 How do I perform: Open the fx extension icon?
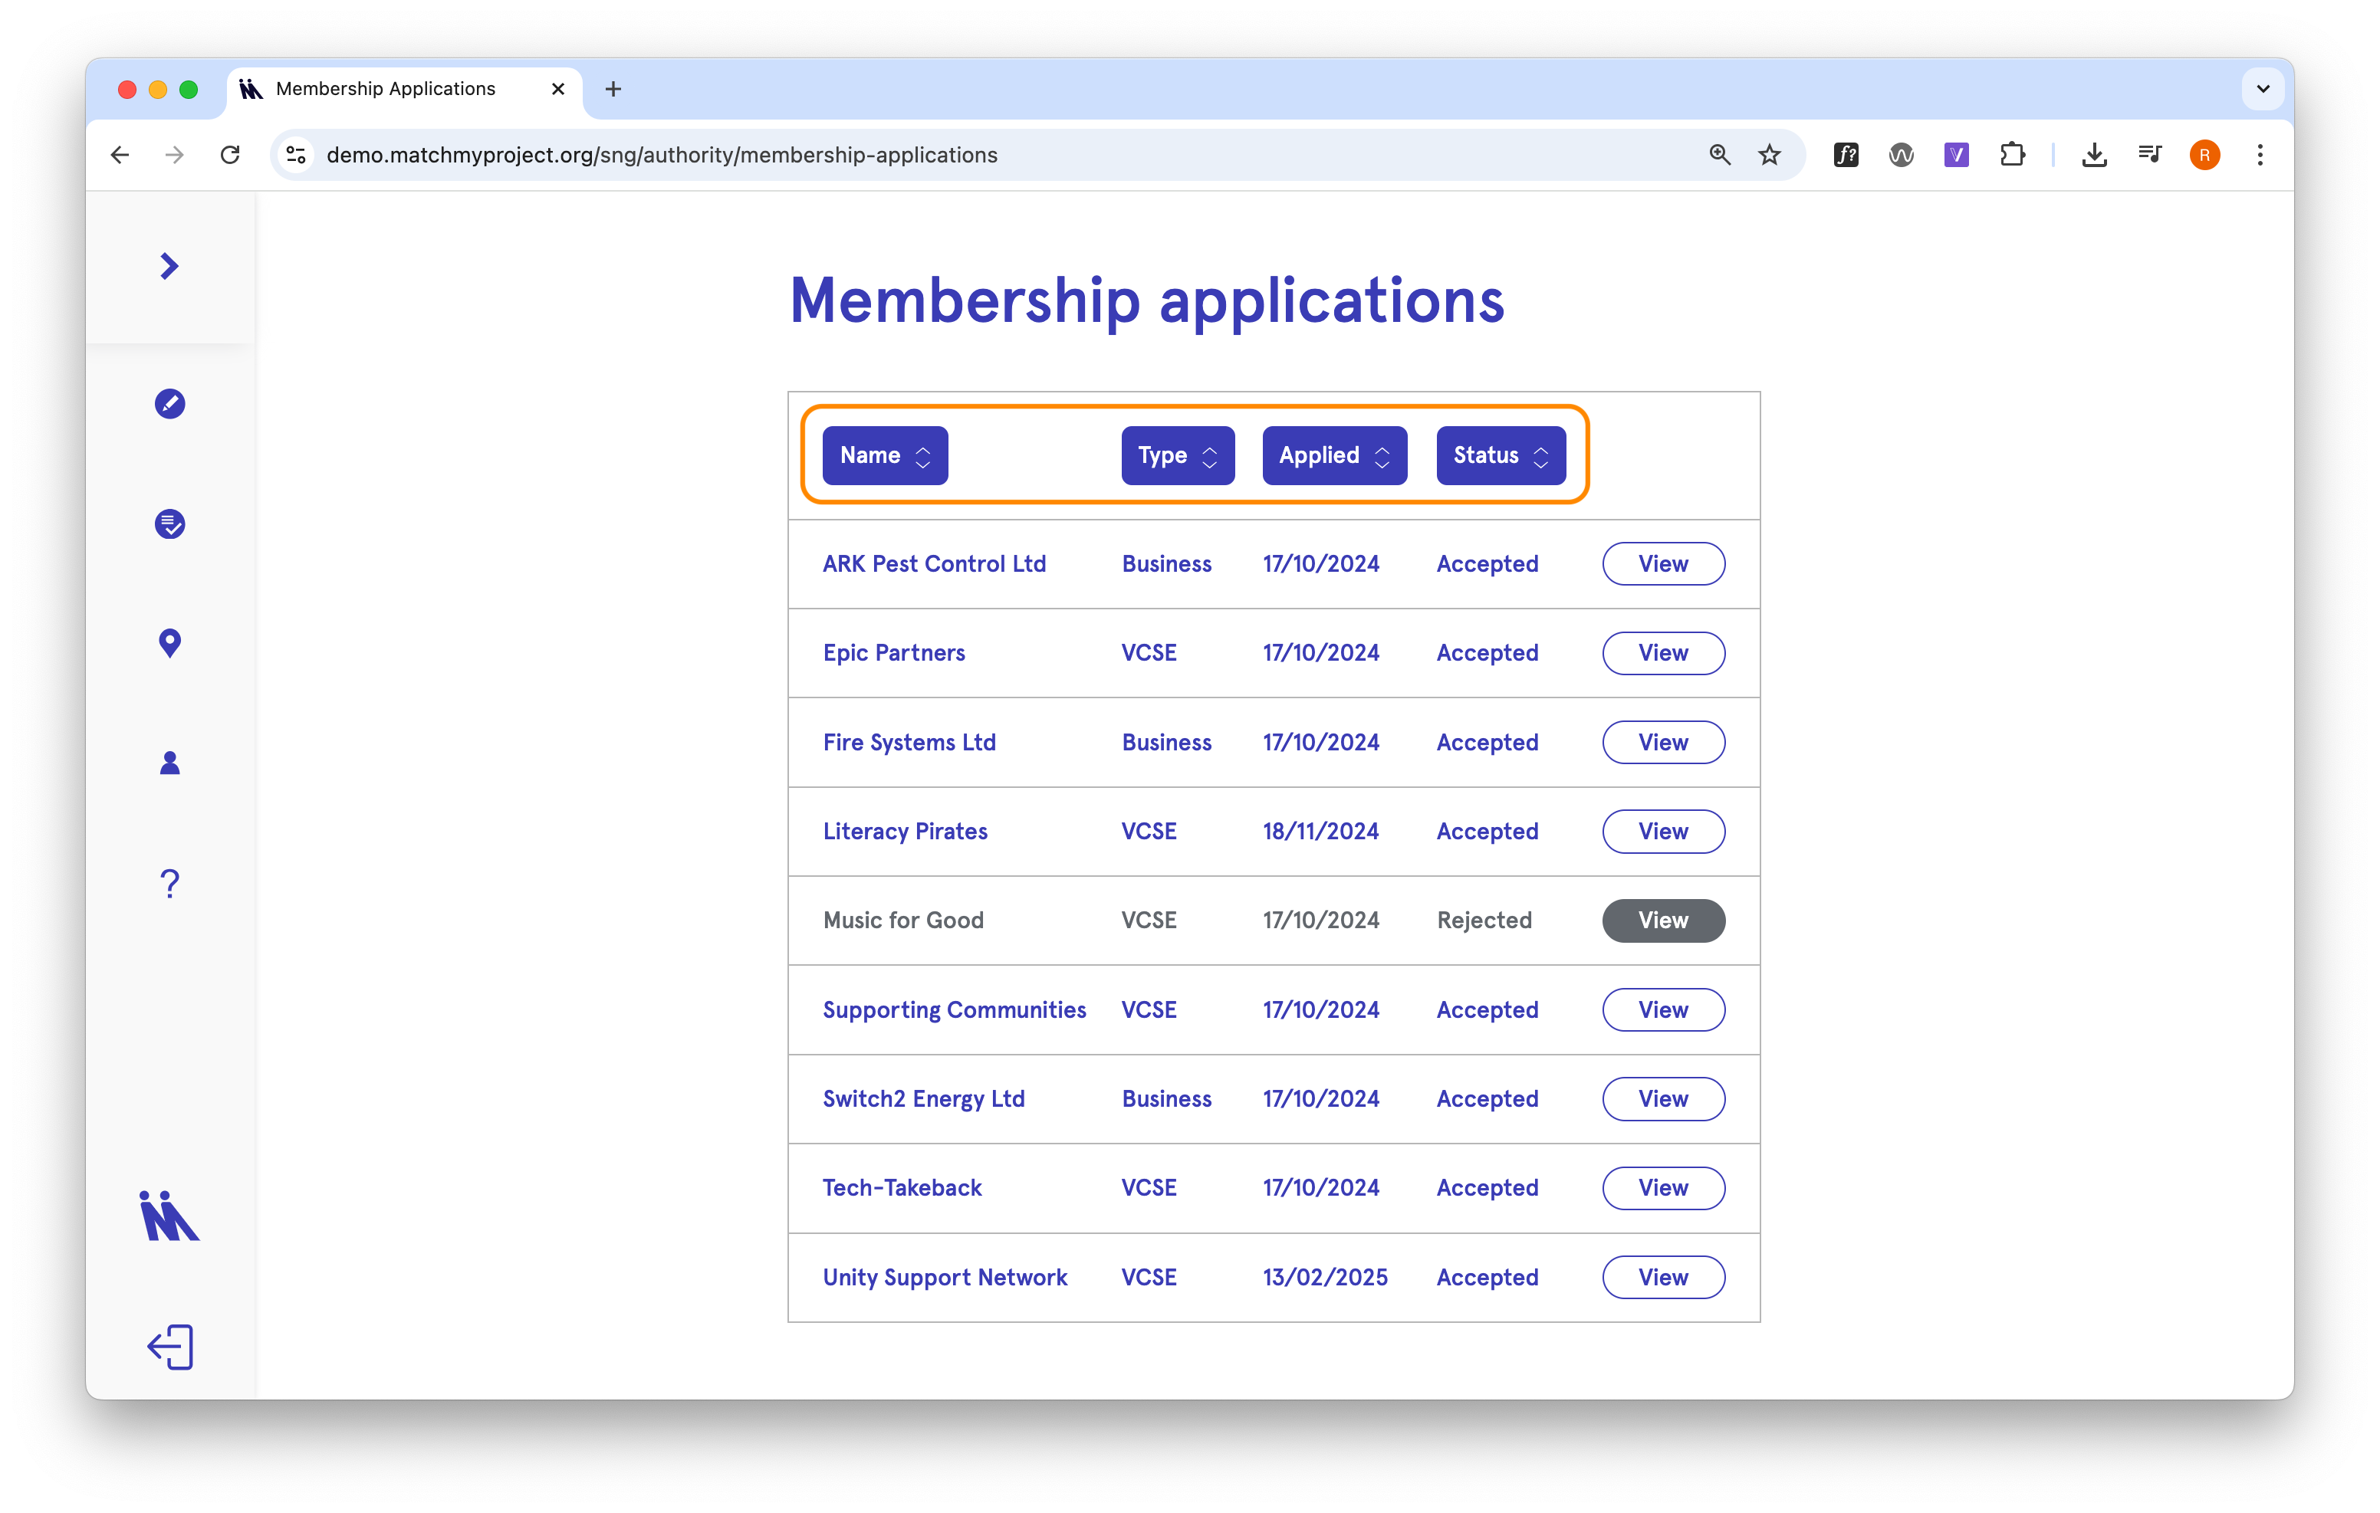[1846, 155]
